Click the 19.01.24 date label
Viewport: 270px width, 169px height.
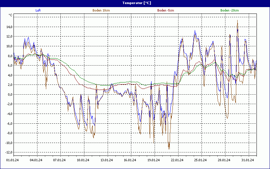[154, 160]
